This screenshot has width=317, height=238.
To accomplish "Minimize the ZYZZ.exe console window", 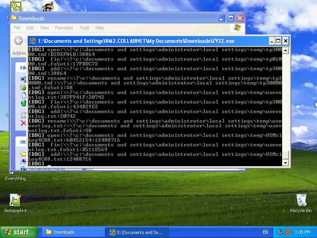I will [272, 41].
